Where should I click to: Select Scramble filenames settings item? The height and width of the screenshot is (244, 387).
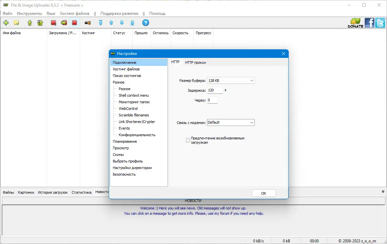(x=134, y=115)
